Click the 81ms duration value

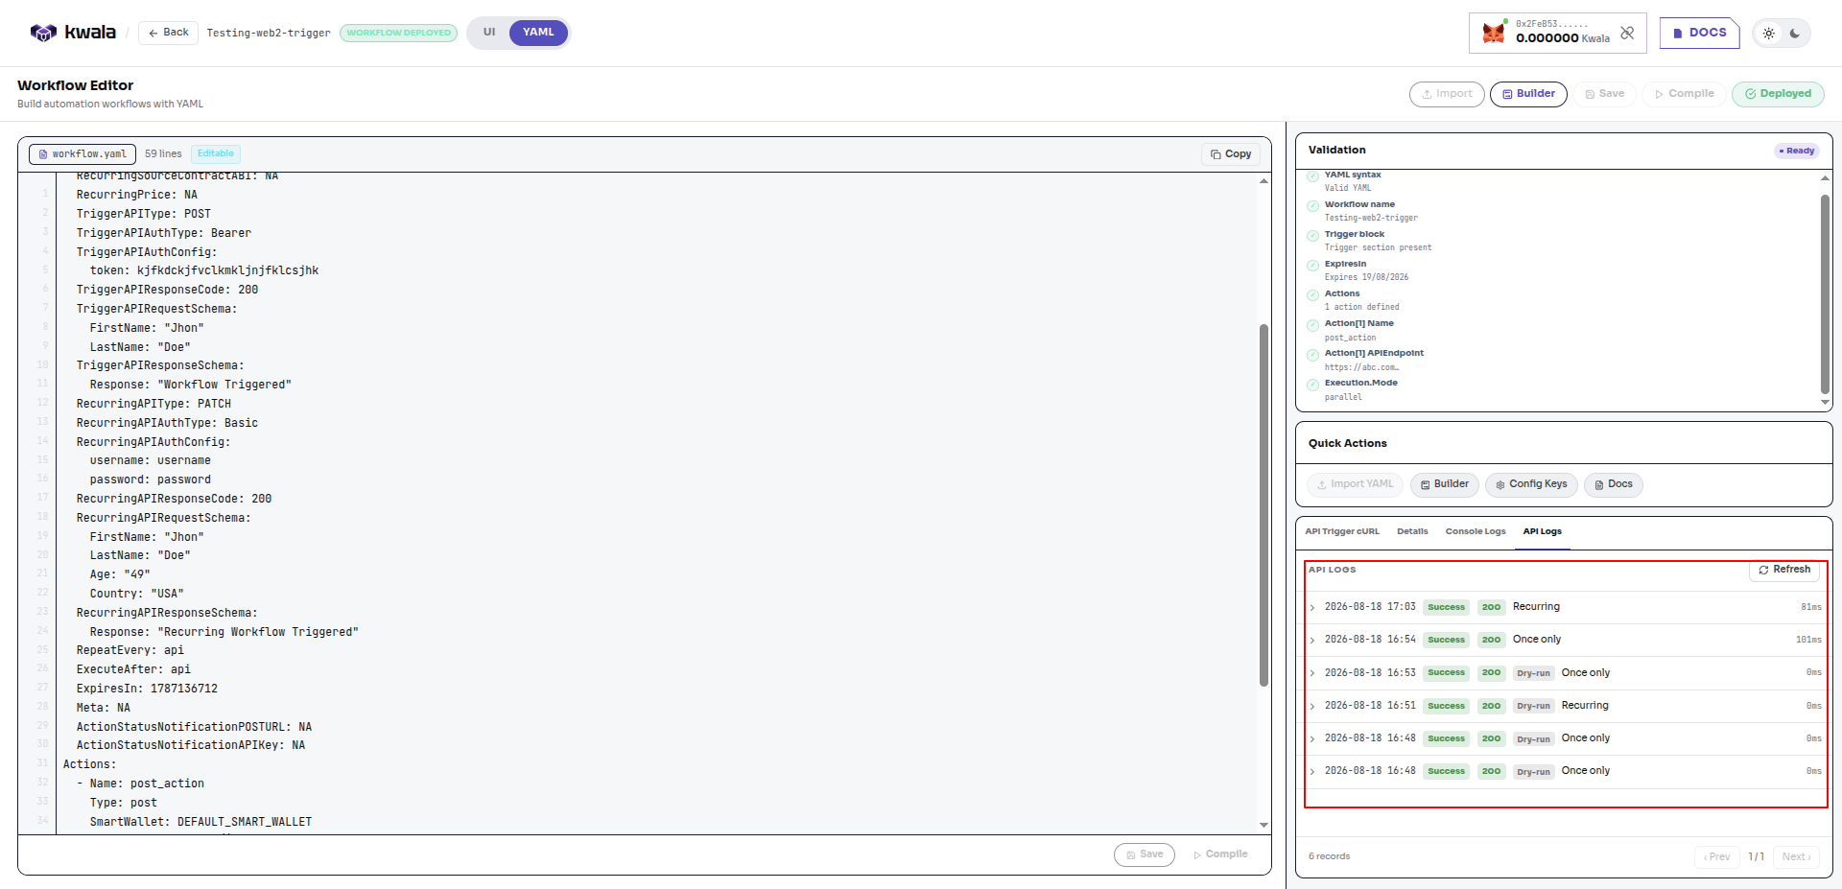[x=1810, y=607]
